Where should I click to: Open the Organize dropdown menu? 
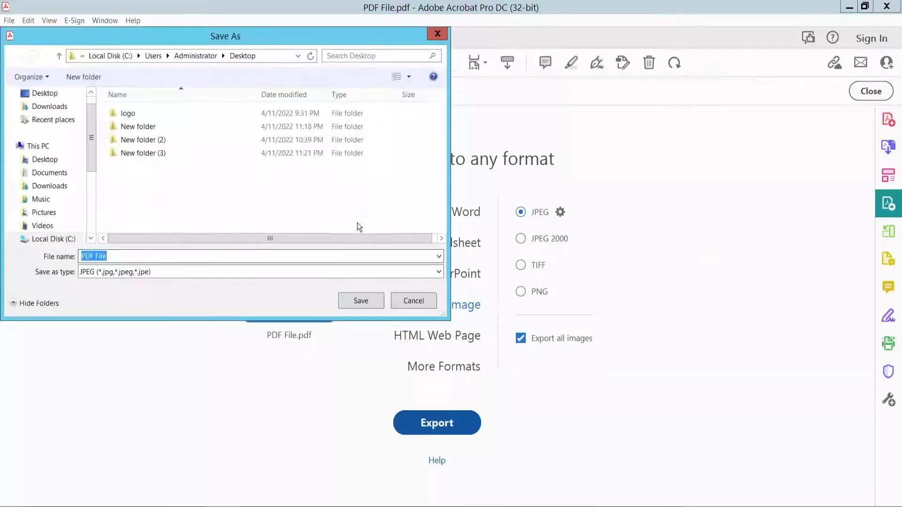[x=31, y=77]
